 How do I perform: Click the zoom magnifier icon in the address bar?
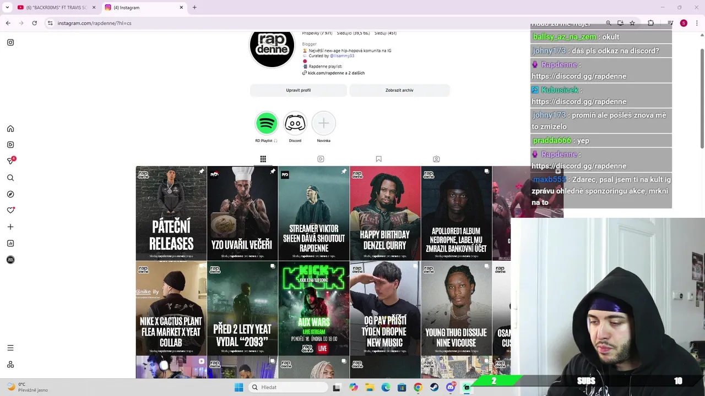(x=608, y=23)
